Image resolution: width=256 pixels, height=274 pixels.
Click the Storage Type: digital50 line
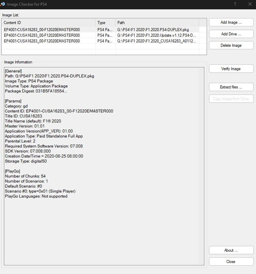coord(26,161)
